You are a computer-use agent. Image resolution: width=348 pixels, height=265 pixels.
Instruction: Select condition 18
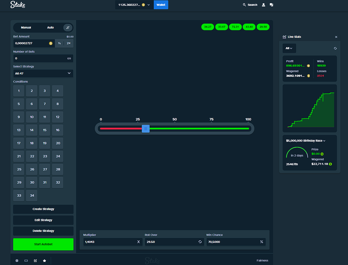(x=32, y=143)
